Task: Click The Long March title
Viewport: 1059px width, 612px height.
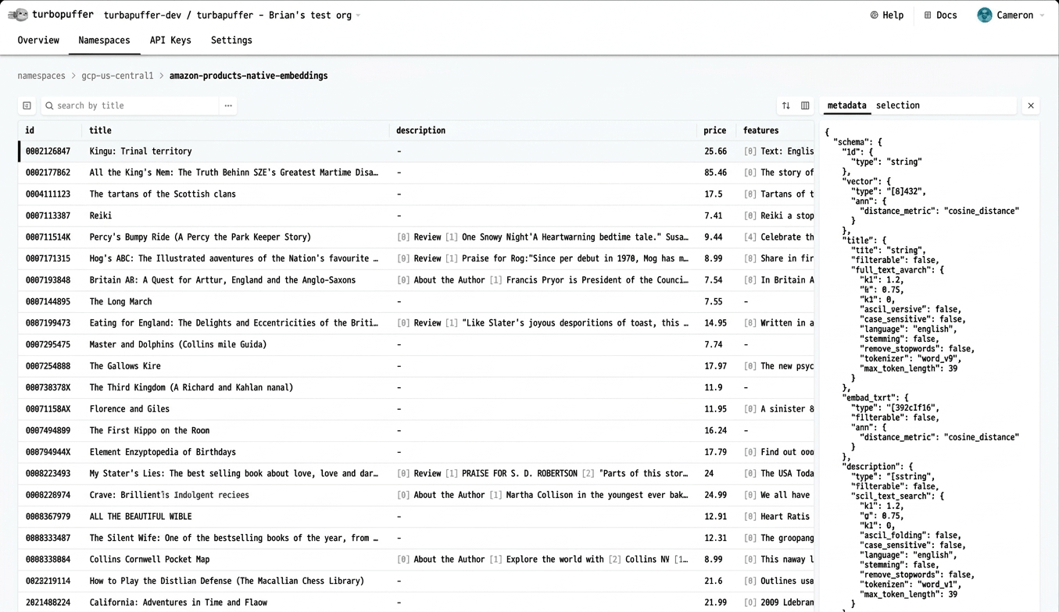Action: (120, 301)
